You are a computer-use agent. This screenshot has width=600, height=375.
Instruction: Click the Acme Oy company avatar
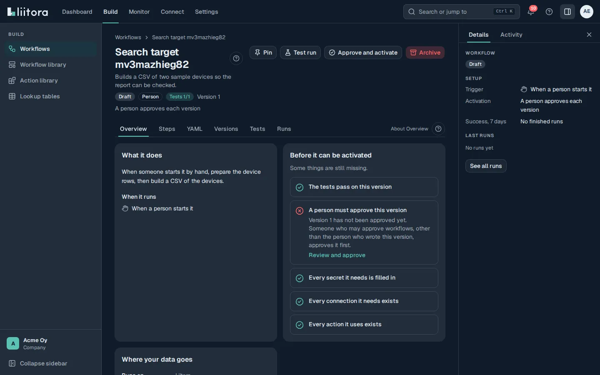[x=13, y=343]
